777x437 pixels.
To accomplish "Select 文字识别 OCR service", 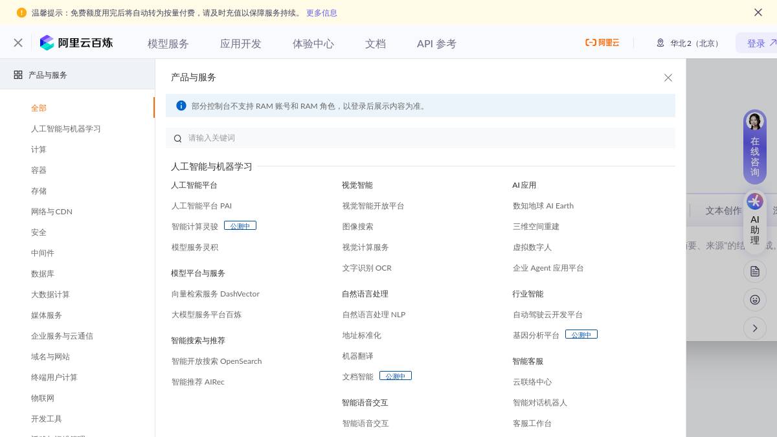I will 367,268.
